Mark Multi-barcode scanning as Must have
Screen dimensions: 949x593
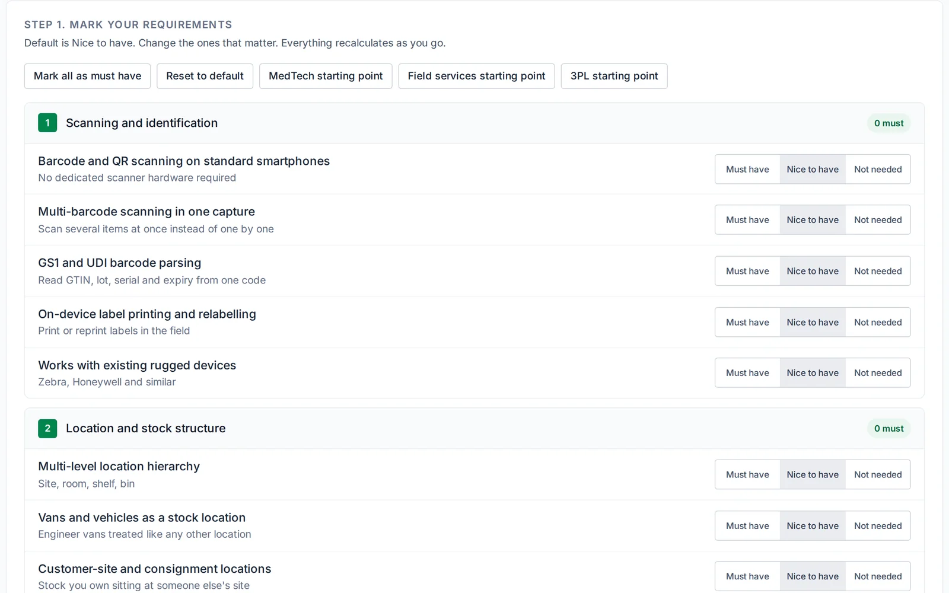click(747, 220)
